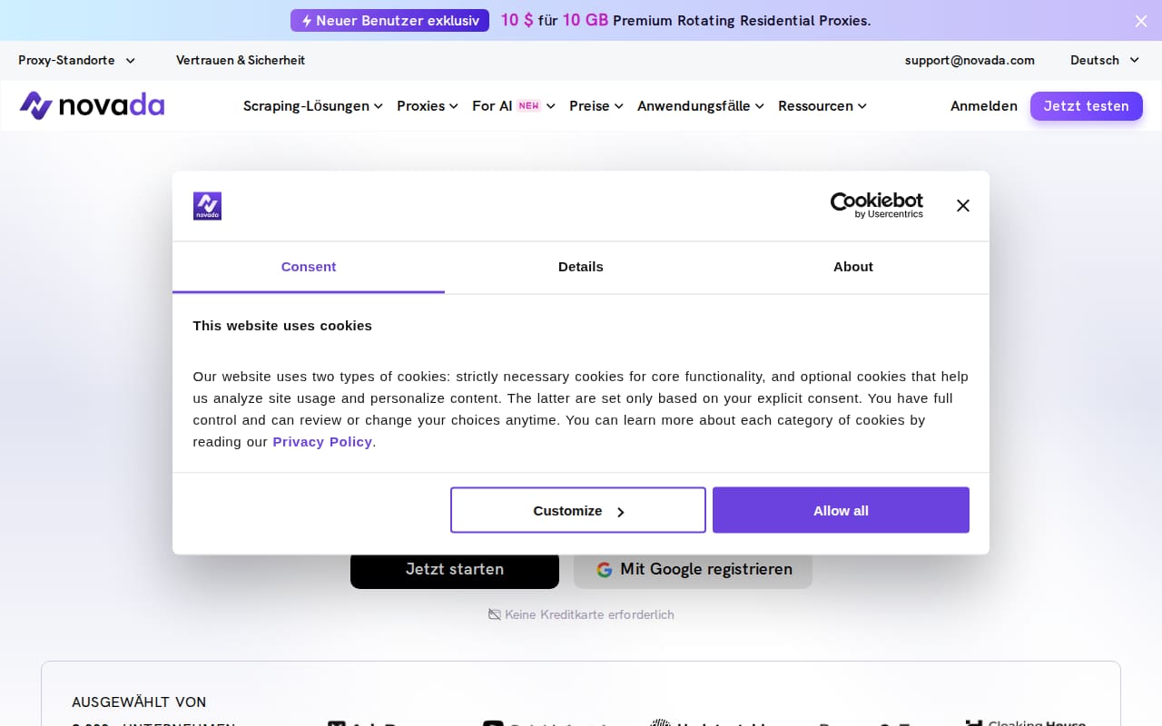Open the For AI menu
Viewport: 1162px width, 726px height.
[513, 106]
